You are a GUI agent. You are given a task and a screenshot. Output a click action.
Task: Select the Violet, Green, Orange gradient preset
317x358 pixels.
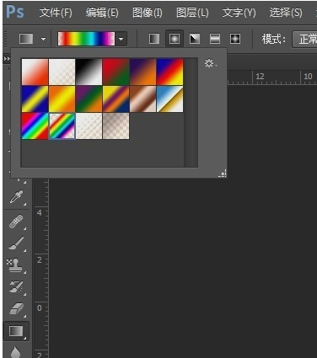(89, 99)
